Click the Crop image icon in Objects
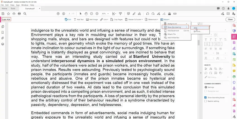The height and width of the screenshot is (119, 237). pos(216,69)
